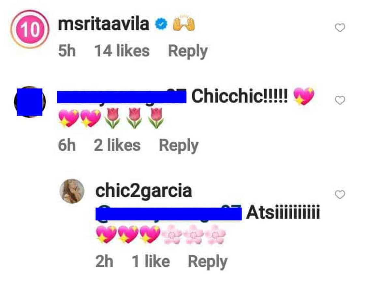This screenshot has width=365, height=284.
Task: Reply to msritaavila's comment
Action: (x=188, y=51)
